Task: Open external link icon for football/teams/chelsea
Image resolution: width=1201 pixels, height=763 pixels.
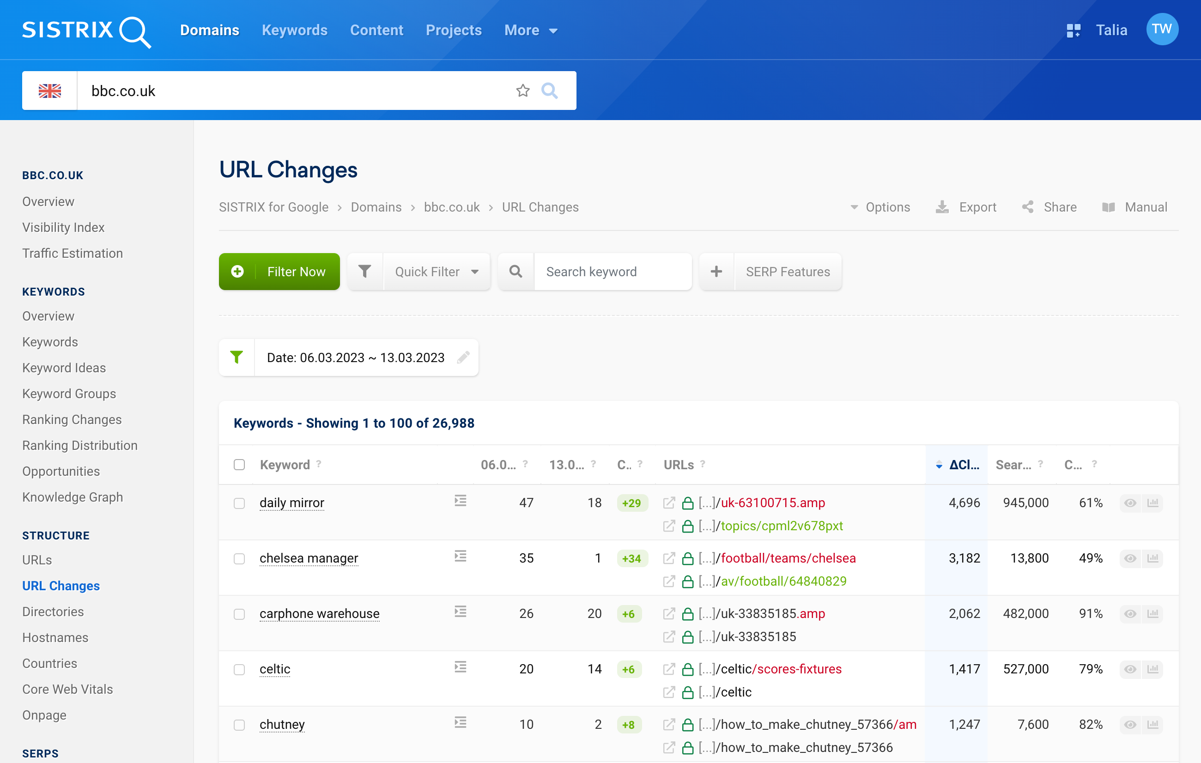Action: tap(669, 558)
